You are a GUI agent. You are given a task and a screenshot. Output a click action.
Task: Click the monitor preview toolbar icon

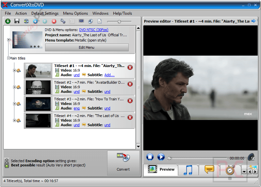(81, 21)
